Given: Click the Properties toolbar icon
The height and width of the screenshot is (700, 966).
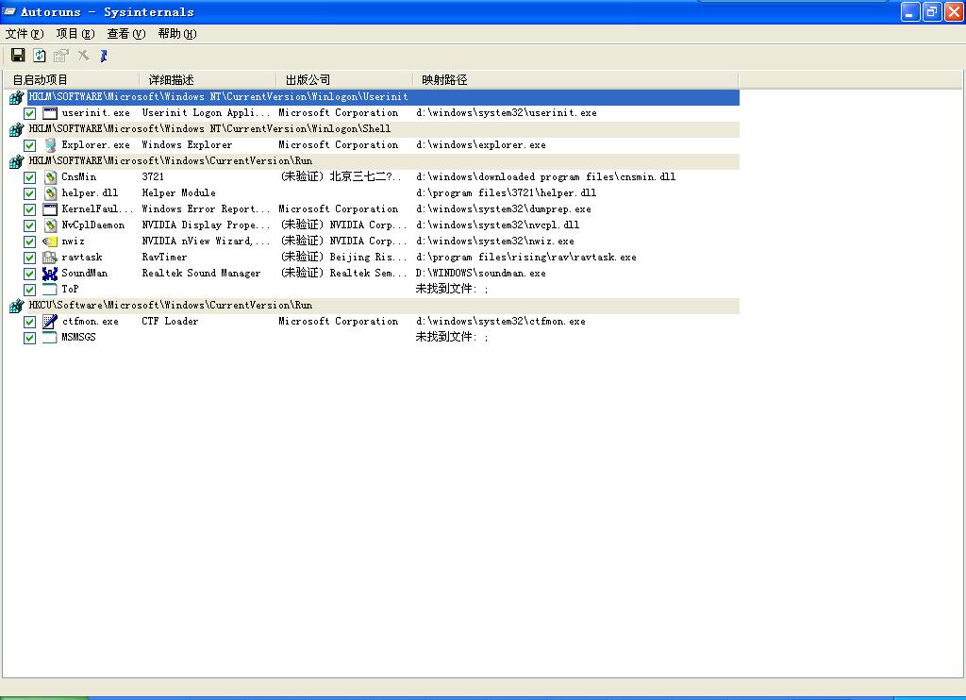Looking at the screenshot, I should [61, 56].
